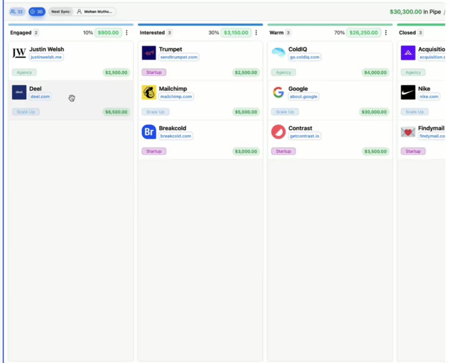Select the Breakcold Br icon
449x363 pixels.
click(149, 132)
